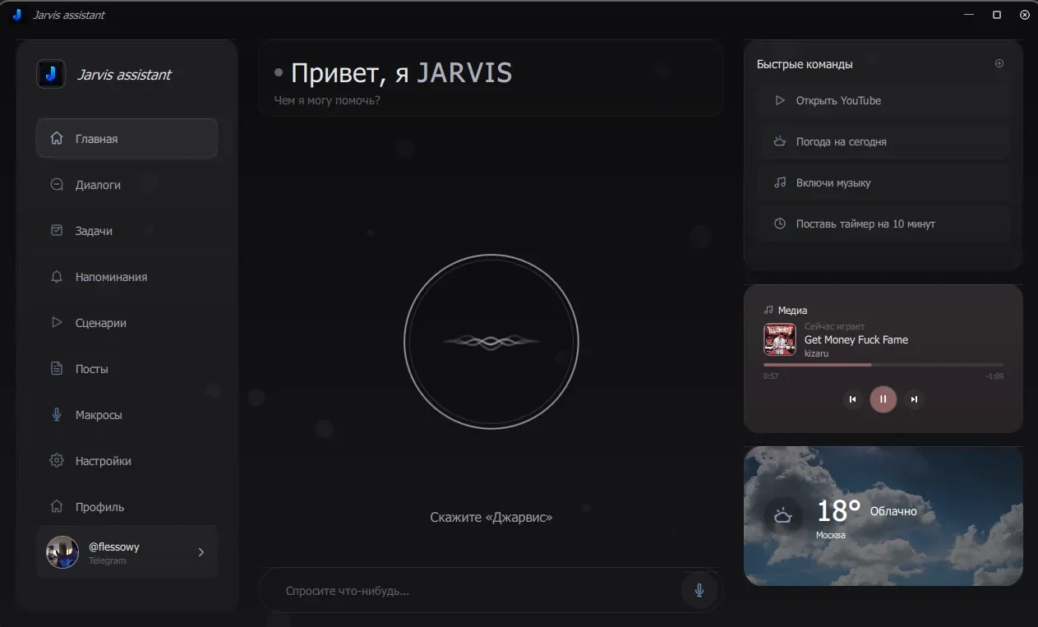Viewport: 1038px width, 627px height.
Task: Click the Макросы microphone icon
Action: [57, 415]
